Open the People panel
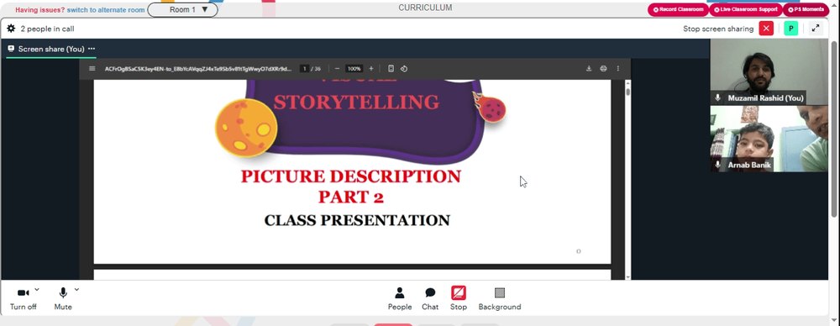Screen dimensions: 840x326 click(400, 298)
